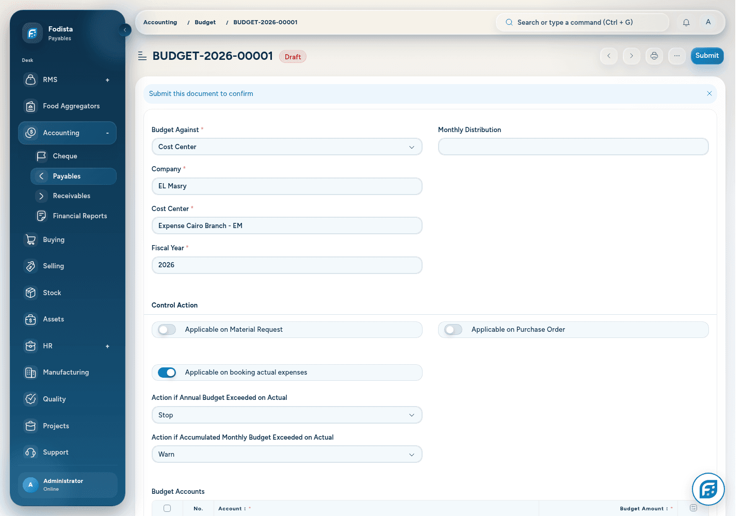743x516 pixels.
Task: Enable Applicable on Material Request toggle
Action: pos(167,330)
